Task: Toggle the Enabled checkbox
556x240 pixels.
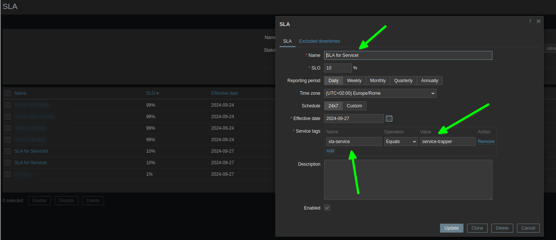Action: 327,208
